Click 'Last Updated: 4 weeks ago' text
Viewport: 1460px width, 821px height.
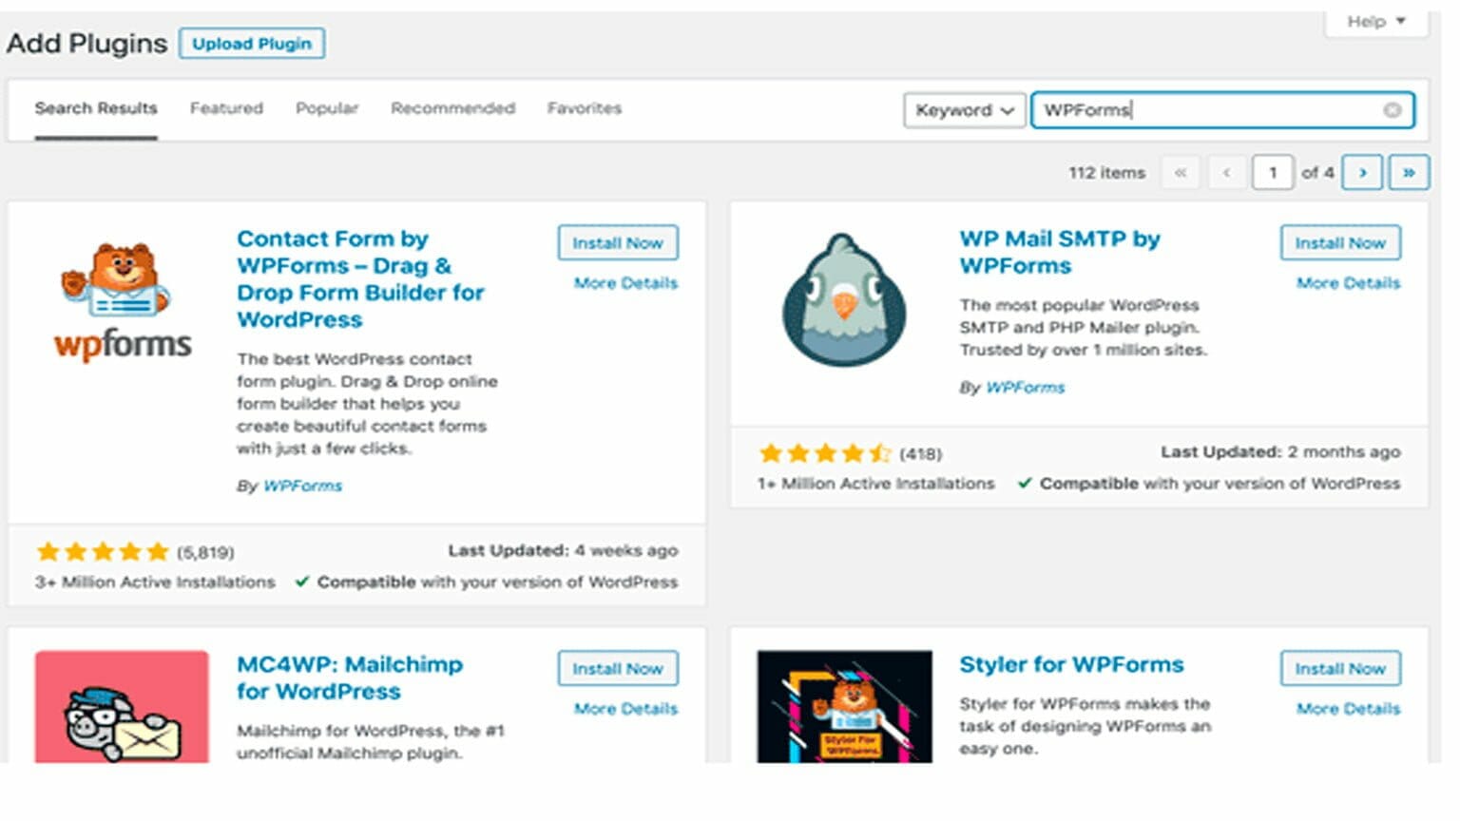tap(563, 551)
